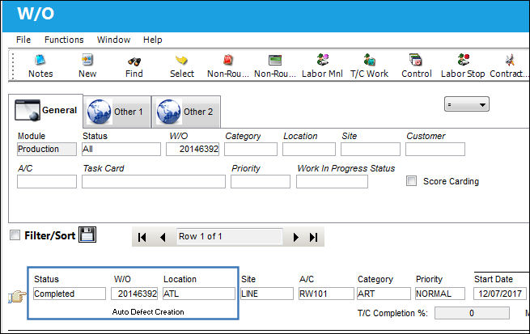
Task: Click the Work In Progress Status field
Action: pos(332,181)
